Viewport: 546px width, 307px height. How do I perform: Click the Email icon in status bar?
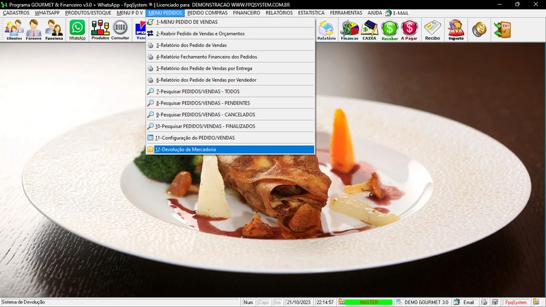coord(457,302)
